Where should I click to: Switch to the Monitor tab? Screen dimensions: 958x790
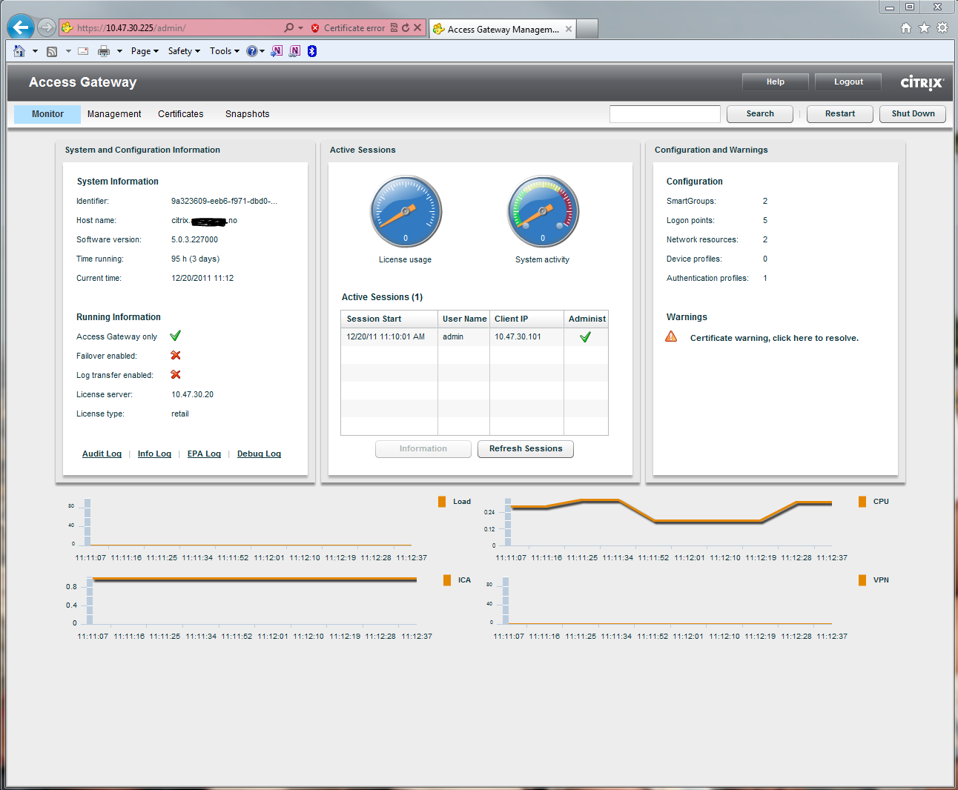tap(47, 114)
